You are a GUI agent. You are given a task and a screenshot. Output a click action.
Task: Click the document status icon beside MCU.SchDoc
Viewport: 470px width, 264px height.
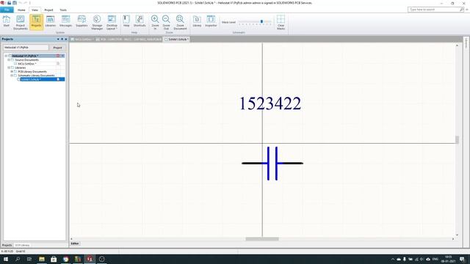click(x=58, y=64)
